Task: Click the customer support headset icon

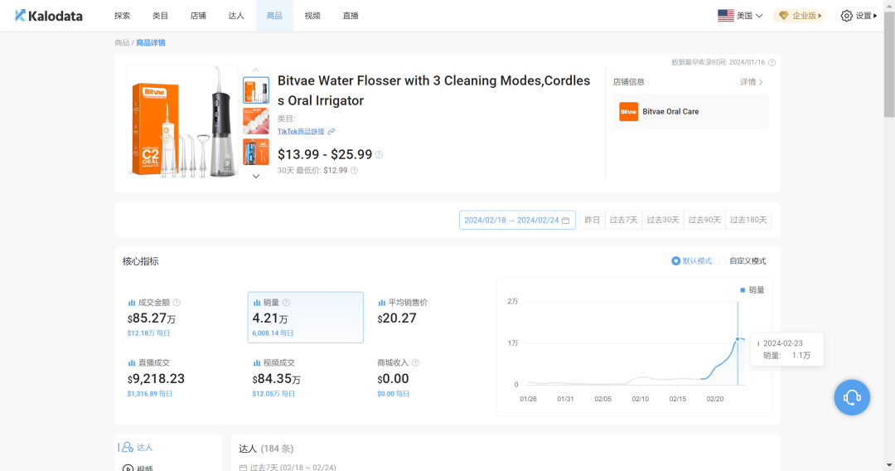Action: pyautogui.click(x=852, y=397)
